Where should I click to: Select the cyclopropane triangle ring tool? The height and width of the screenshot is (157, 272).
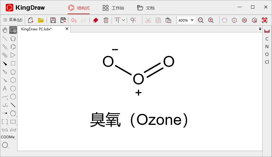pos(13,55)
